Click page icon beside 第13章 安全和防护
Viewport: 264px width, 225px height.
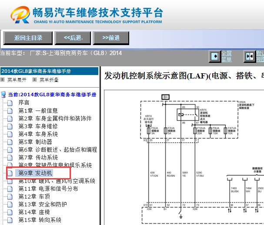tap(10, 204)
